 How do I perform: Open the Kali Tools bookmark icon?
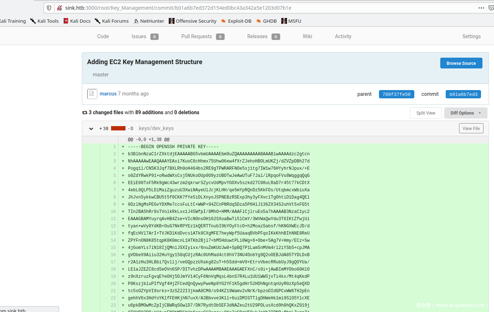[33, 21]
